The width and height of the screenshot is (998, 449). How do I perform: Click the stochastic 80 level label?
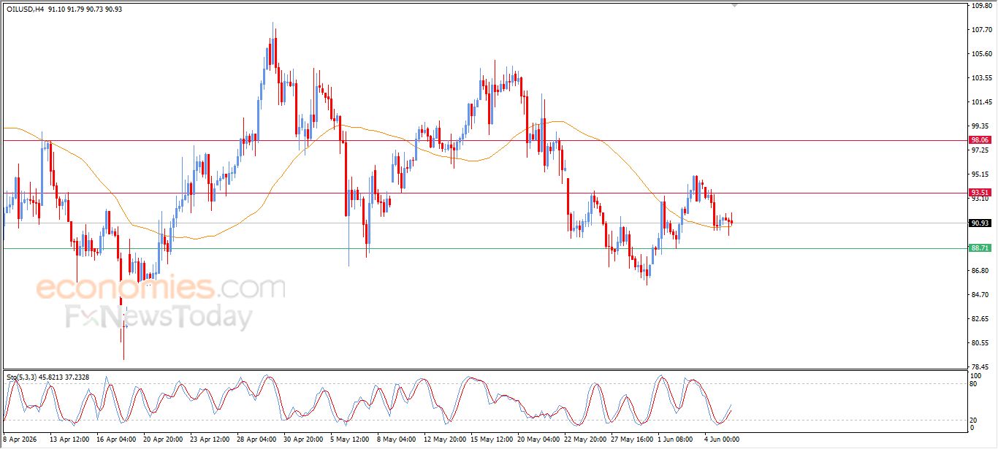coord(974,383)
